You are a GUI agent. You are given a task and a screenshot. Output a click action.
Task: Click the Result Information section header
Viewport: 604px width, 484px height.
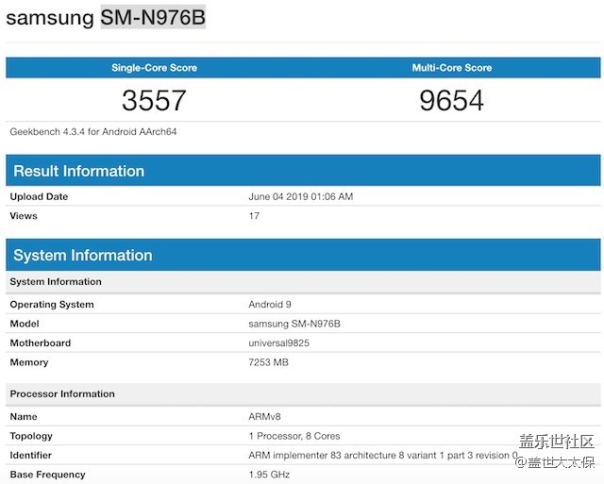pyautogui.click(x=303, y=171)
